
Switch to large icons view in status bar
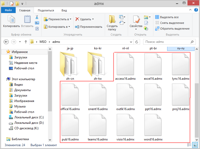195,145
